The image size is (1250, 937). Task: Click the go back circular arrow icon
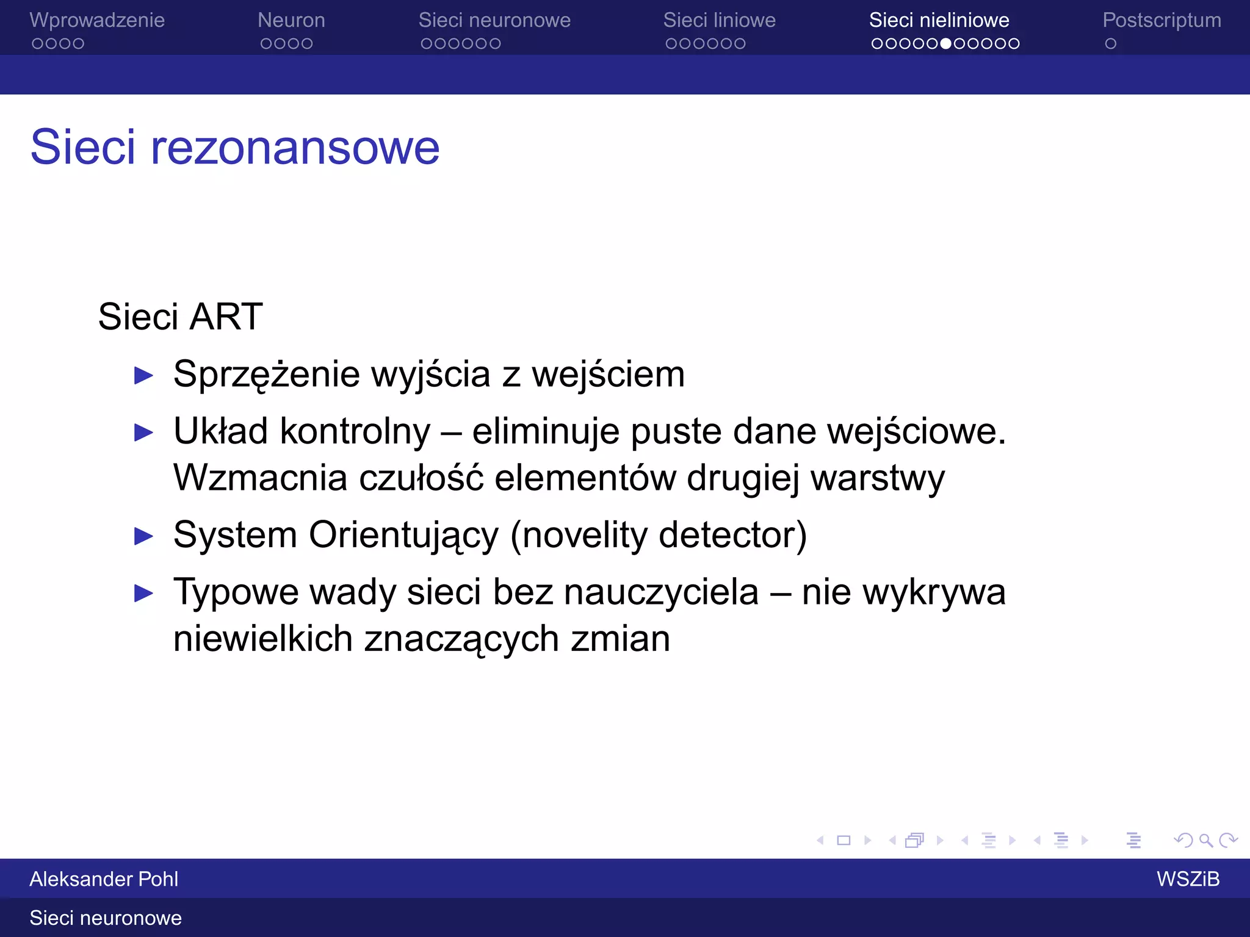[1183, 841]
